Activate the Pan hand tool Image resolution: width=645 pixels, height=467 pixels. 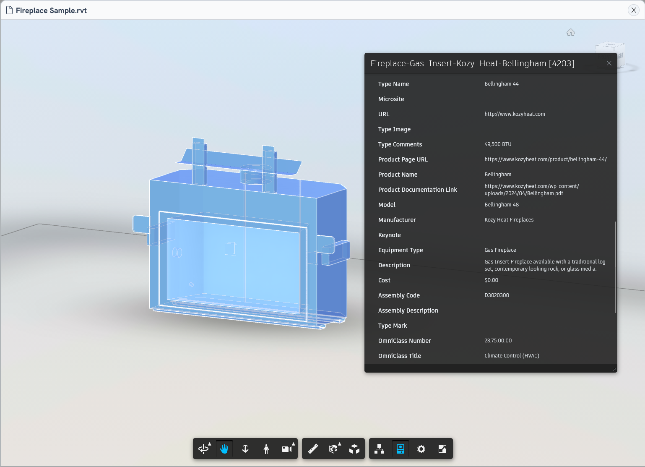[x=224, y=449]
